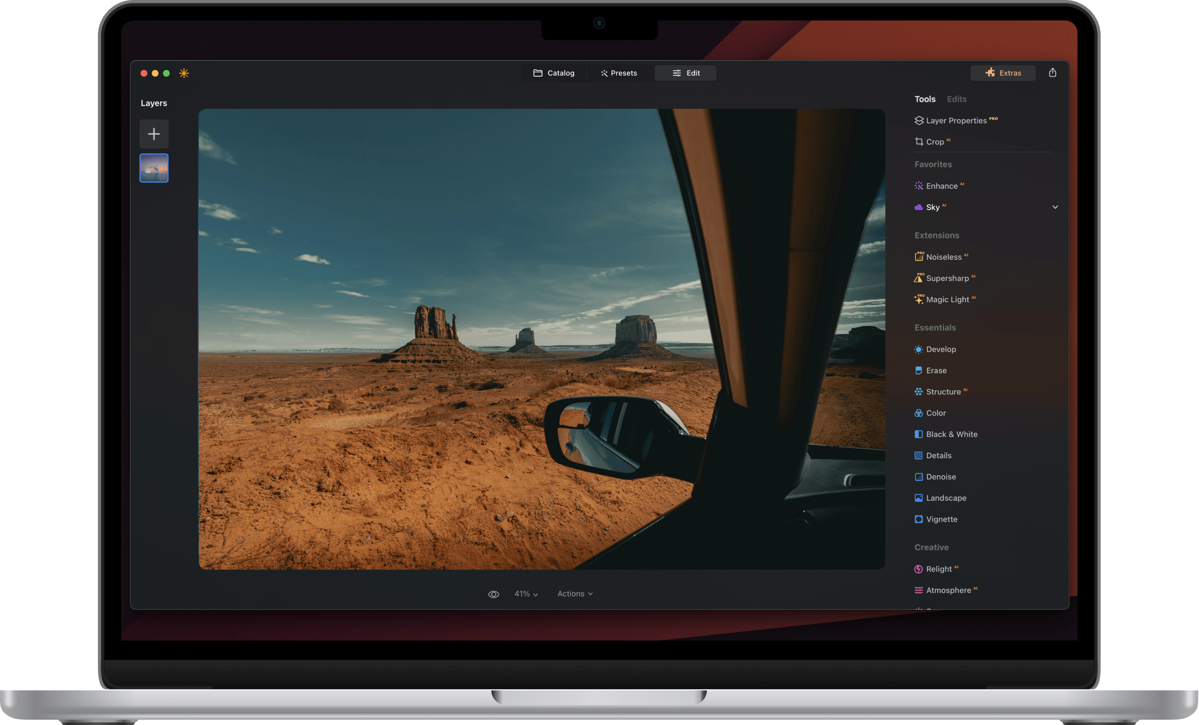Switch to the Edits panel

click(956, 99)
